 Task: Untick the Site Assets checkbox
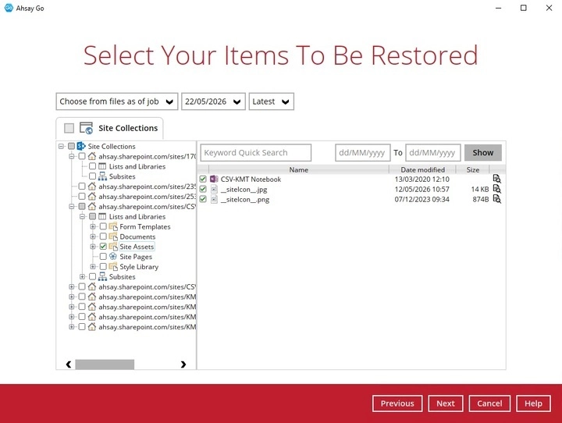(x=103, y=247)
